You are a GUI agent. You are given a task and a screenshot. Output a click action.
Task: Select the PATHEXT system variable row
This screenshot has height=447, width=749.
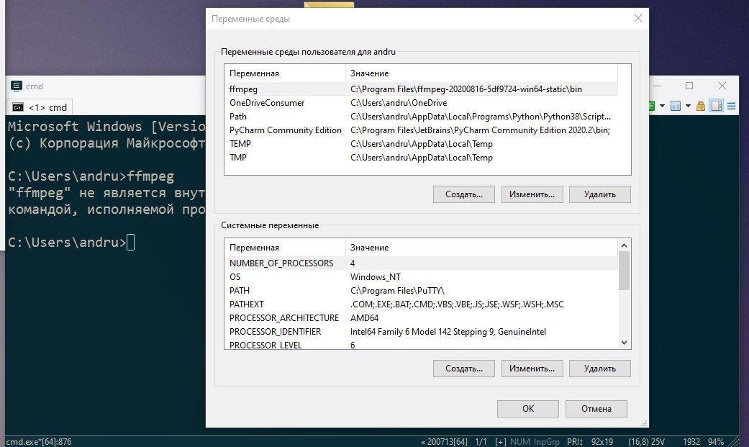click(422, 304)
